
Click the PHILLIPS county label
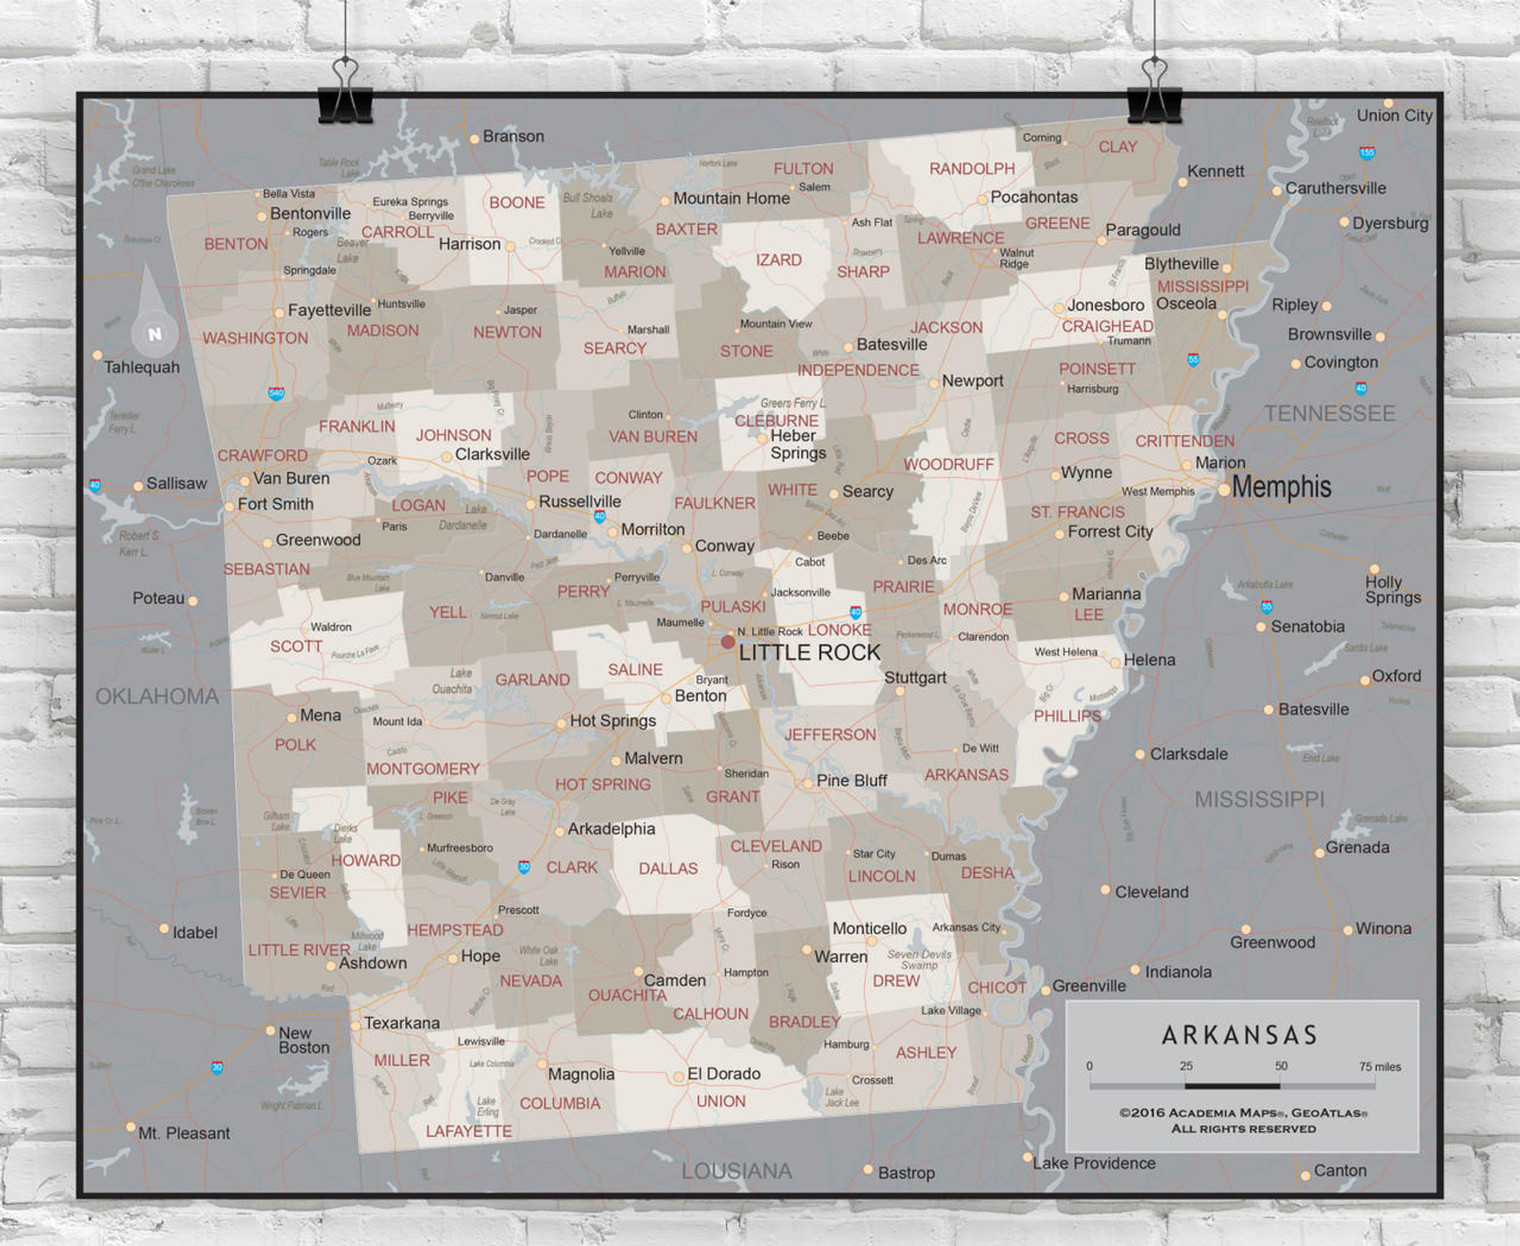point(1067,715)
